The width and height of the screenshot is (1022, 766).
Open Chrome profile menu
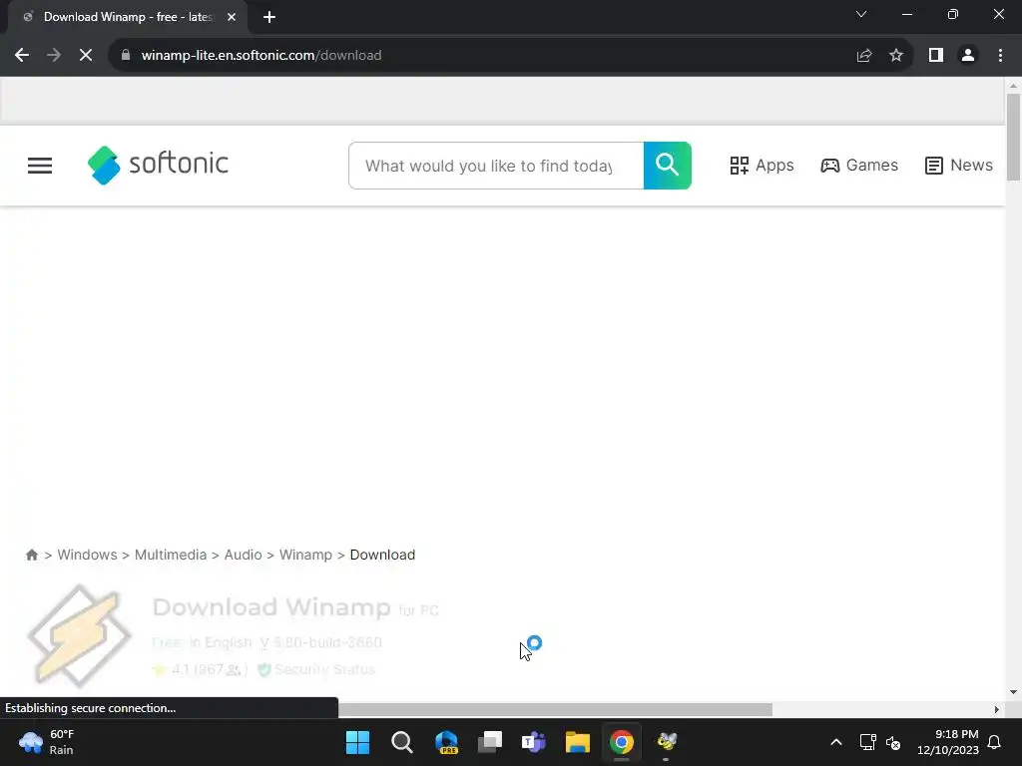pyautogui.click(x=968, y=56)
